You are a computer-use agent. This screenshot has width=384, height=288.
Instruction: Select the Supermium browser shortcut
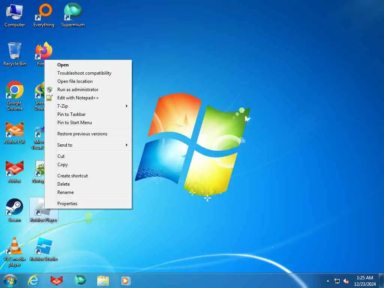(x=73, y=16)
